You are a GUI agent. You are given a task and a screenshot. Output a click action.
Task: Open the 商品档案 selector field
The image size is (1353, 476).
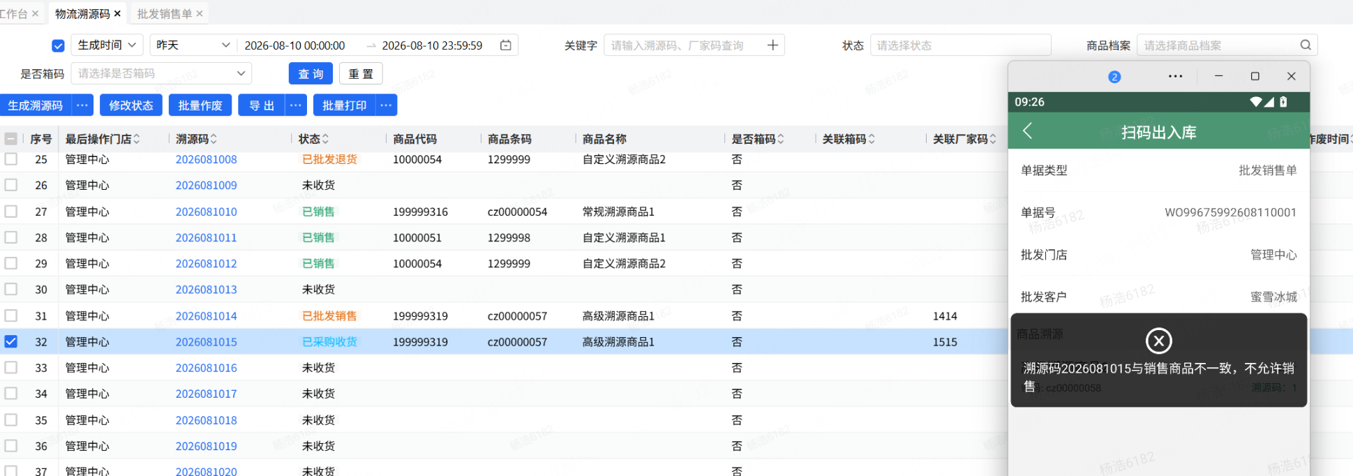click(x=1227, y=45)
